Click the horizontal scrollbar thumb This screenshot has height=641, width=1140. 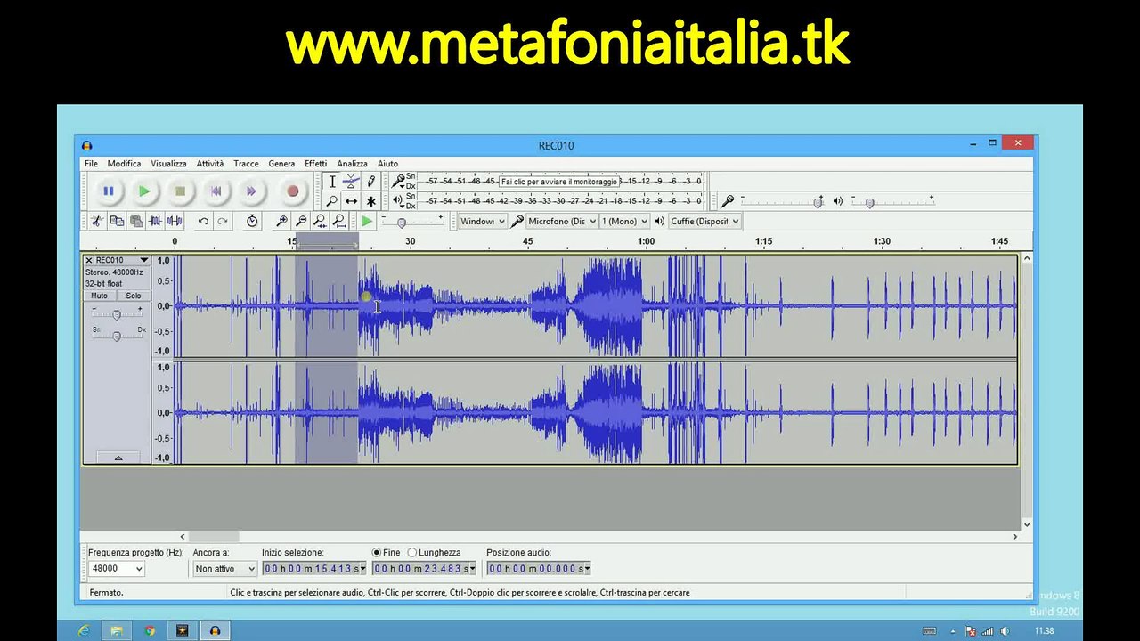click(213, 536)
